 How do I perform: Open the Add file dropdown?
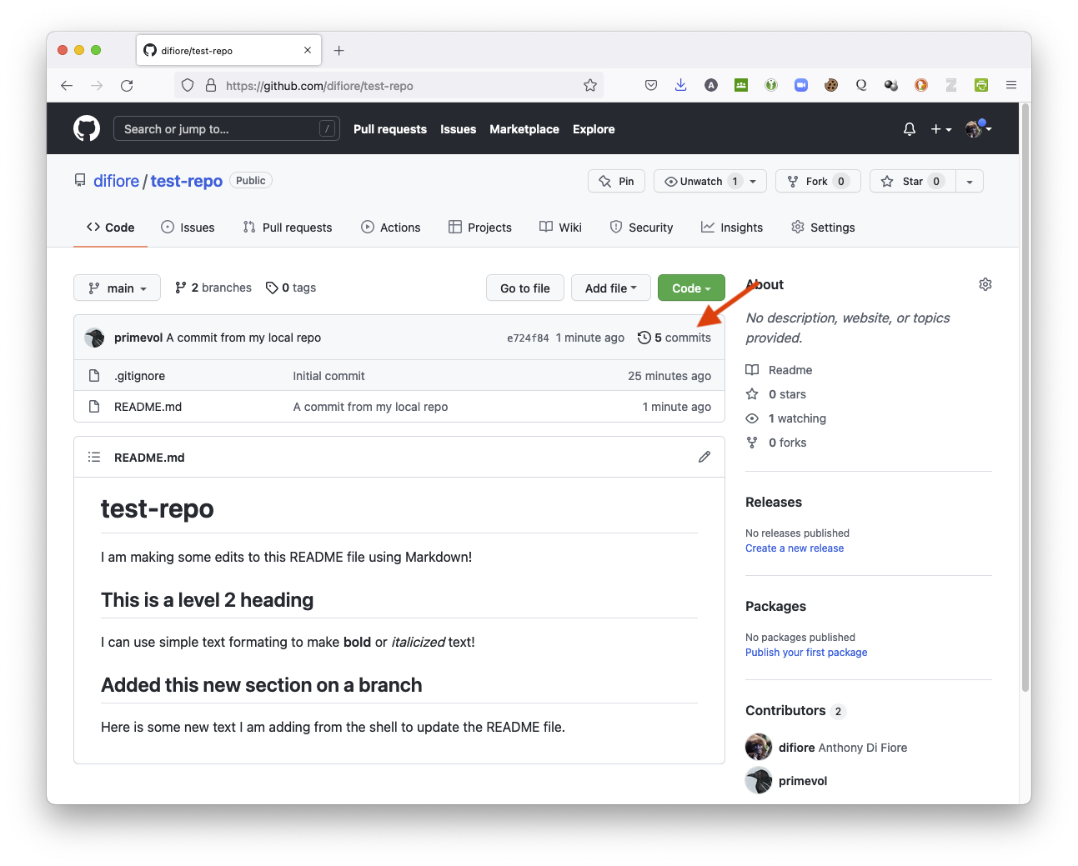(x=610, y=288)
